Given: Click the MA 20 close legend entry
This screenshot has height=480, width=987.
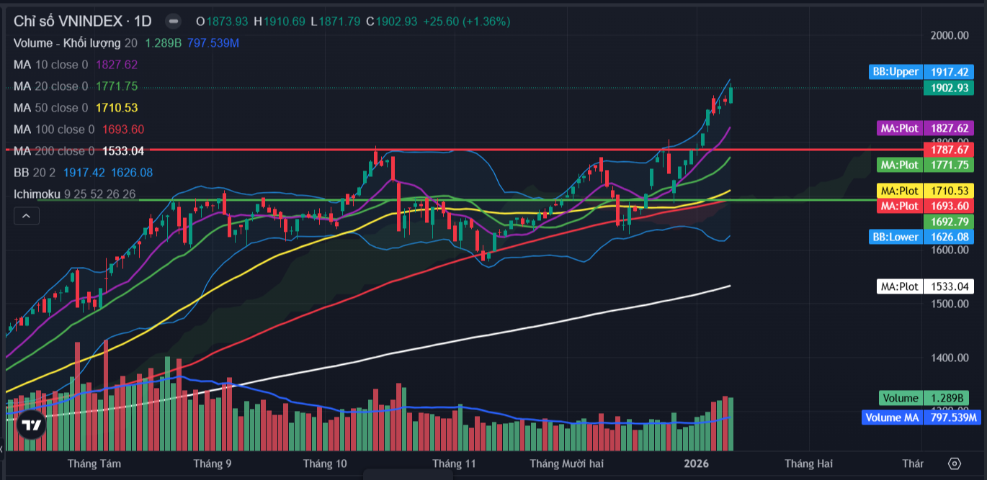Looking at the screenshot, I should [x=50, y=86].
